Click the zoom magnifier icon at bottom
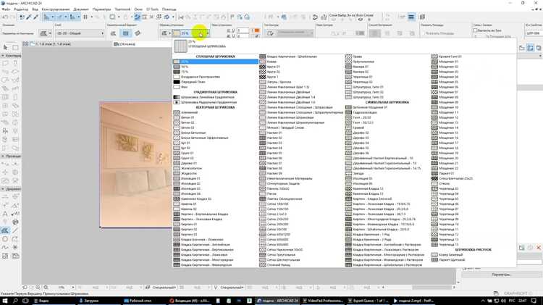Screen dimensions: 543x305 (46, 288)
